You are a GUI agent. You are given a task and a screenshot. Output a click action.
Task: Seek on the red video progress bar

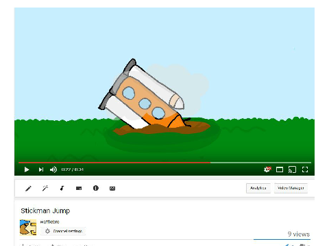(164, 163)
